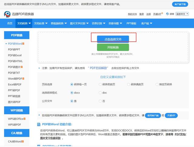
Task: Select 转换每一页 radio button
Action: click(72, 84)
